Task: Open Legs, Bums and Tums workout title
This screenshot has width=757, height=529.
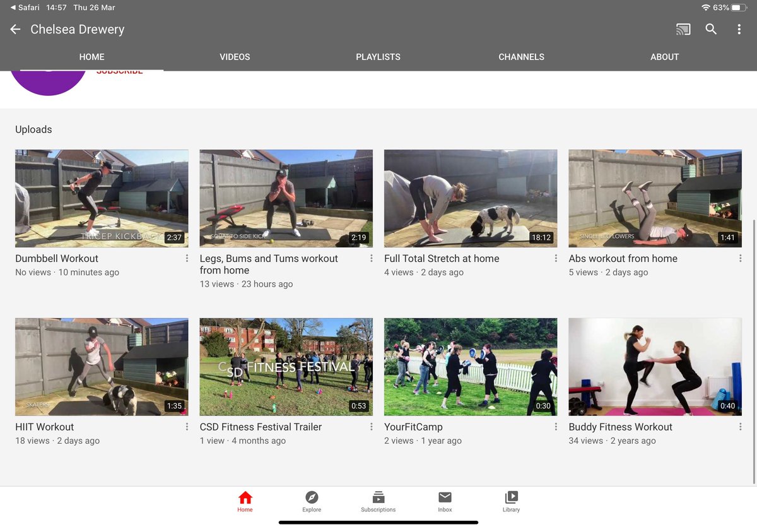Action: tap(269, 264)
